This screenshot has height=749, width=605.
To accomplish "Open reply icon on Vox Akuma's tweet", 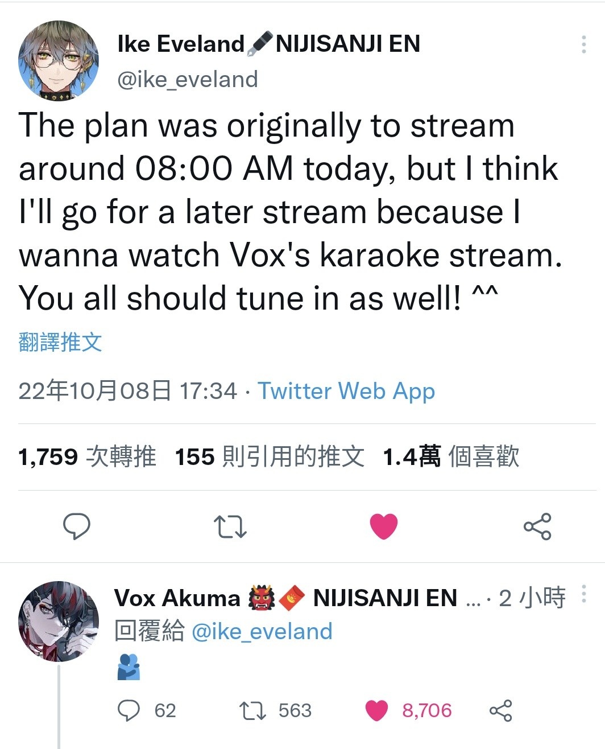I will pyautogui.click(x=129, y=710).
